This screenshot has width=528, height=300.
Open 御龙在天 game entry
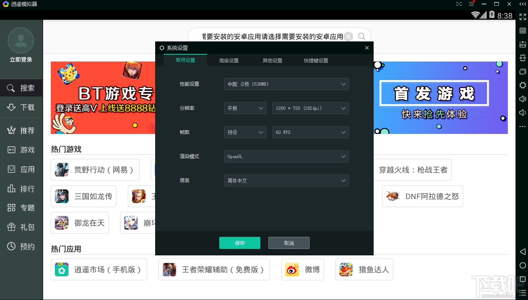(80, 223)
